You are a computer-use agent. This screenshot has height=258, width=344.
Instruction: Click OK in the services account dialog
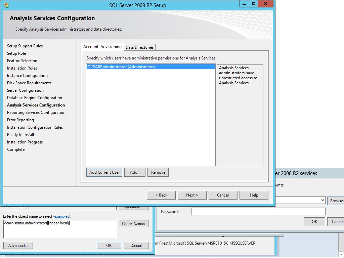(314, 222)
